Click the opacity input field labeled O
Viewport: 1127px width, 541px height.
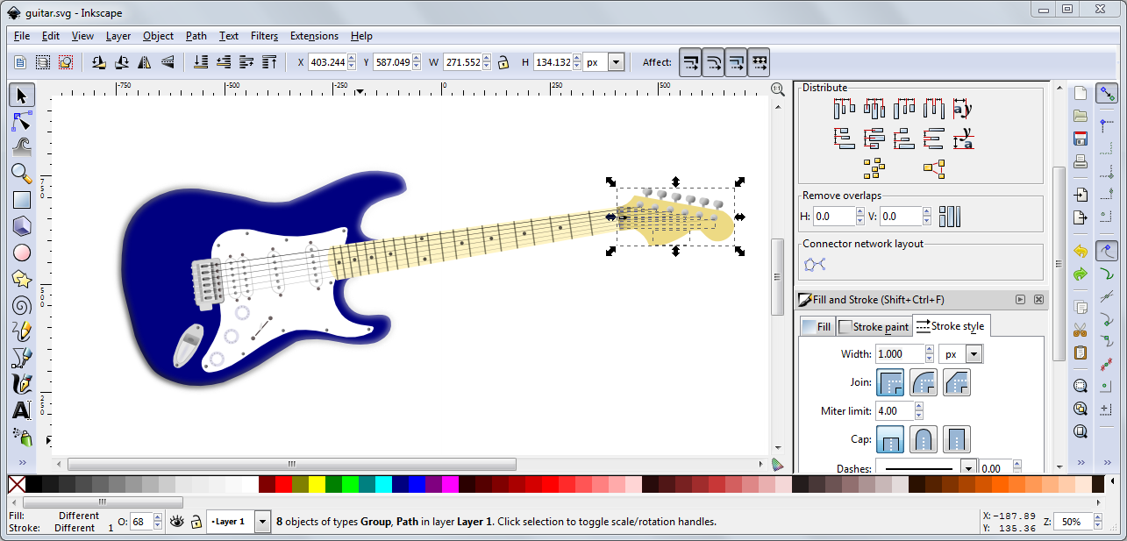[x=140, y=521]
